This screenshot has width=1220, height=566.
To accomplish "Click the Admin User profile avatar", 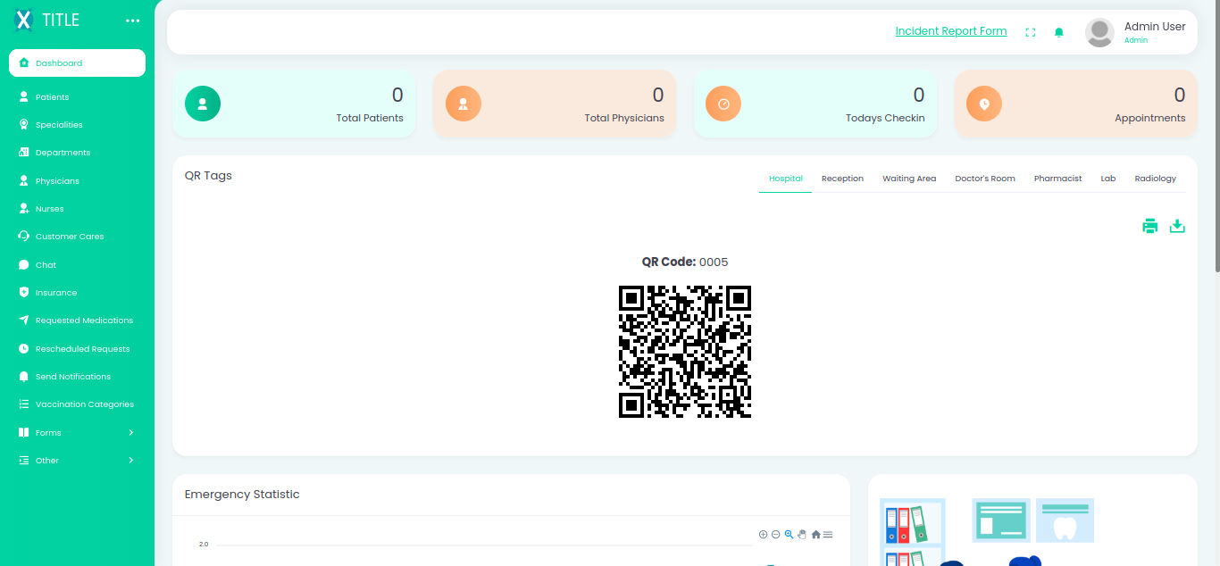I will click(x=1099, y=32).
